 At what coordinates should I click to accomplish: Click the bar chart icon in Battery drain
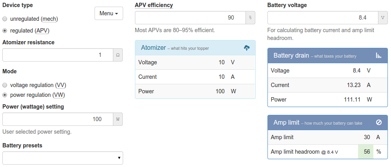click(x=378, y=56)
